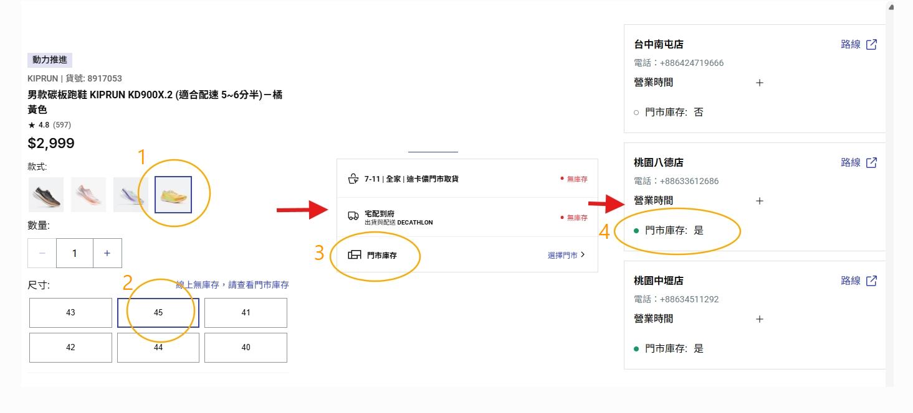913x413 pixels.
Task: Choose size 43
Action: point(70,312)
